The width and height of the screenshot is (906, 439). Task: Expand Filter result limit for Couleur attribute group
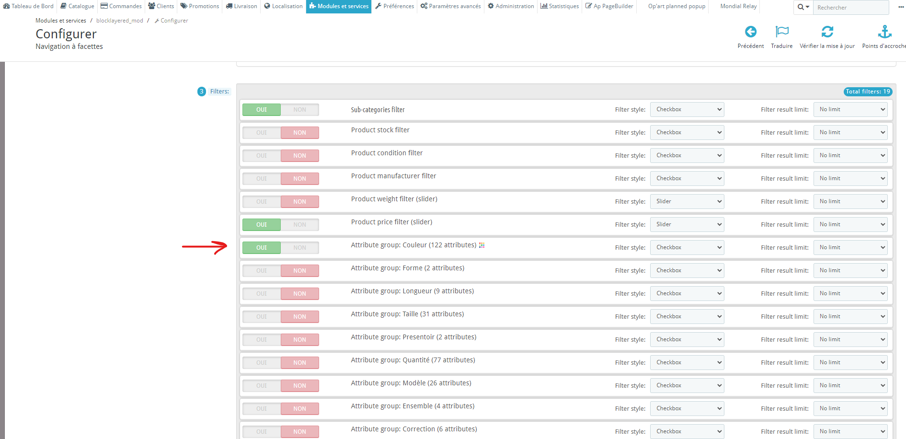pos(850,247)
